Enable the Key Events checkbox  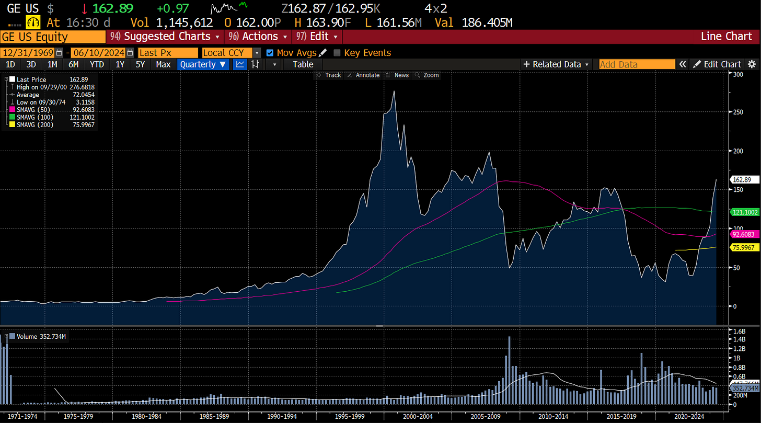[337, 53]
